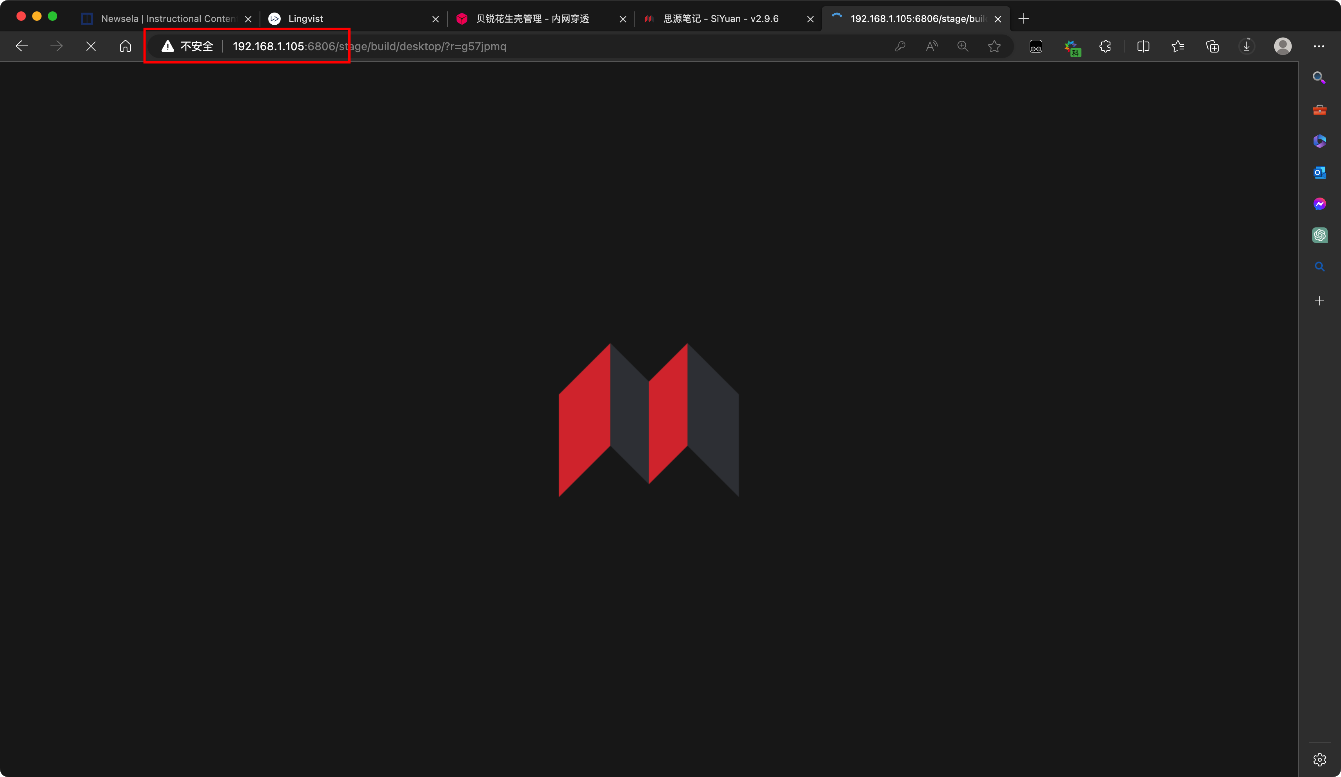Focus the address bar URL
1341x777 pixels.
pos(369,46)
